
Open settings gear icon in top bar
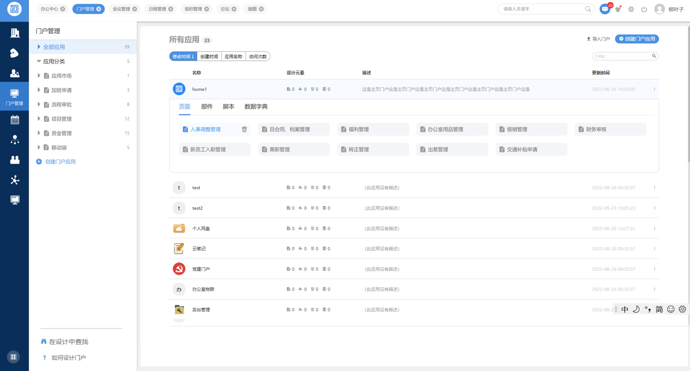[631, 9]
